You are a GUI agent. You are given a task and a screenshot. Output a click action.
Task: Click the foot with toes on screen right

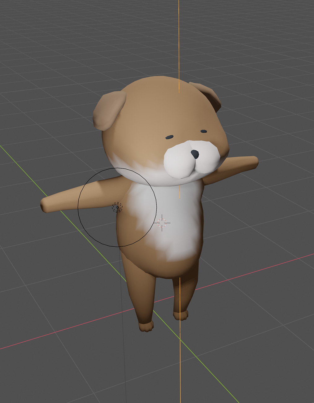click(x=181, y=316)
